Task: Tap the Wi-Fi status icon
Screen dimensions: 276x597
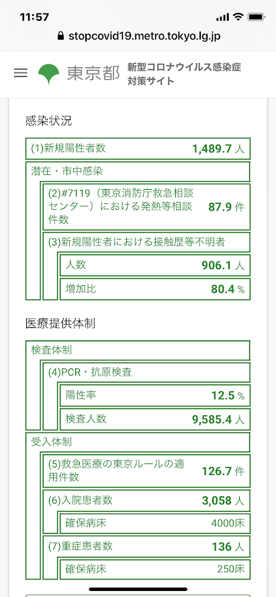Action: click(238, 17)
